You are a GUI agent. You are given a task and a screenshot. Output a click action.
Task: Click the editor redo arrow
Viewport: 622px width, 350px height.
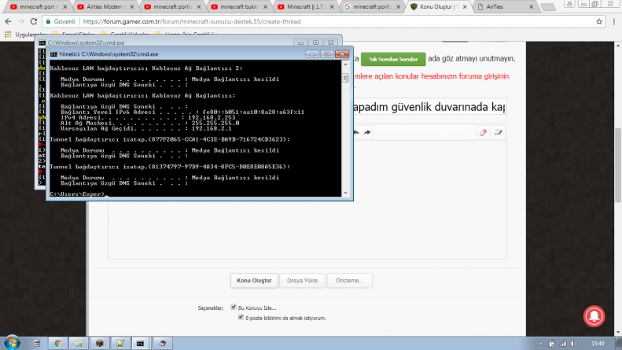[367, 132]
